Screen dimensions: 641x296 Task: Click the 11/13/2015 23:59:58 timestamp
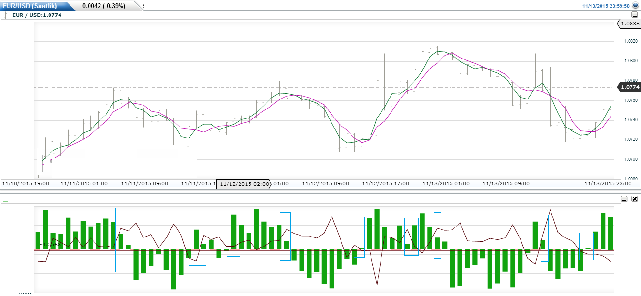point(606,6)
